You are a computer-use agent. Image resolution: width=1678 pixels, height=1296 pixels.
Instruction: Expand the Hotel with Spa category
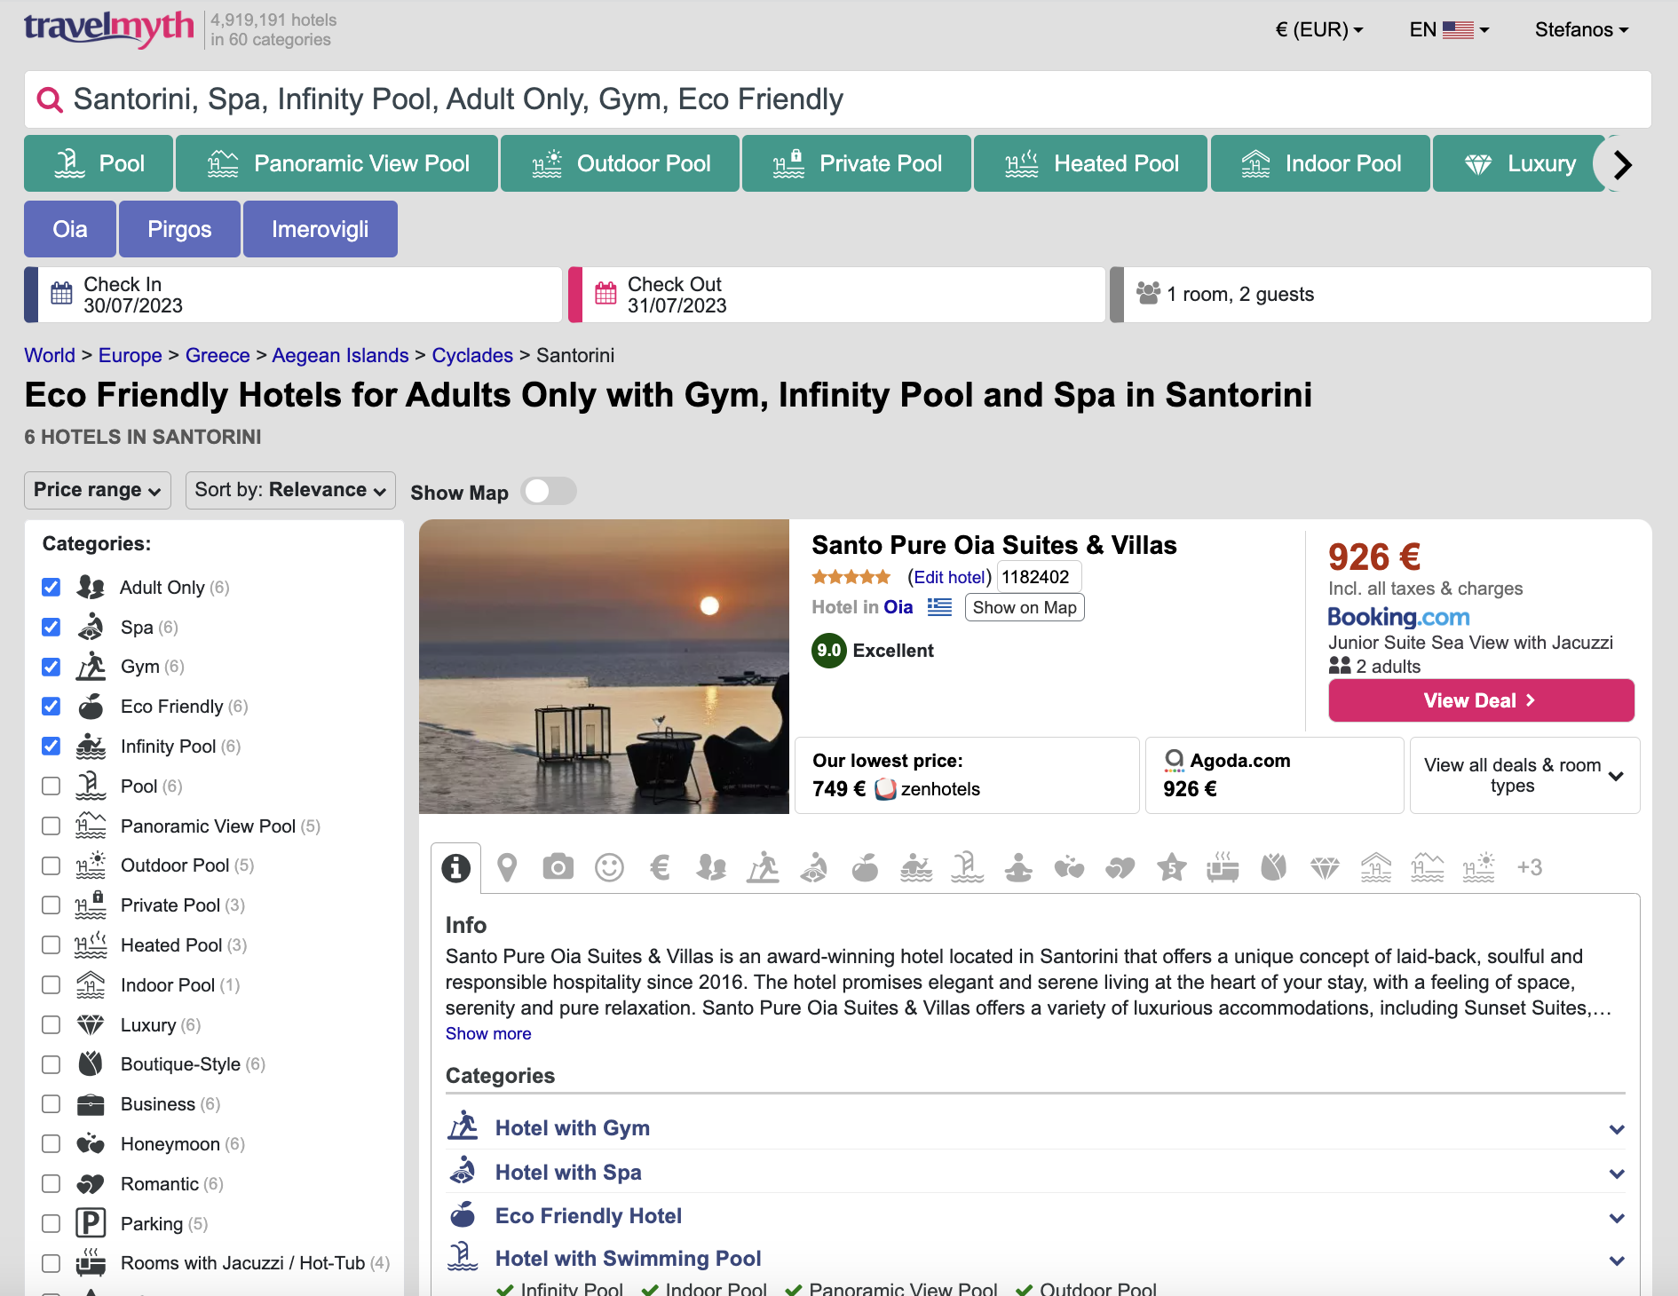coord(1035,1173)
